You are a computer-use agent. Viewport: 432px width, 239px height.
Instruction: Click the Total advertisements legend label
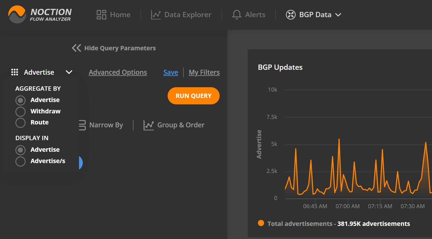(x=339, y=224)
